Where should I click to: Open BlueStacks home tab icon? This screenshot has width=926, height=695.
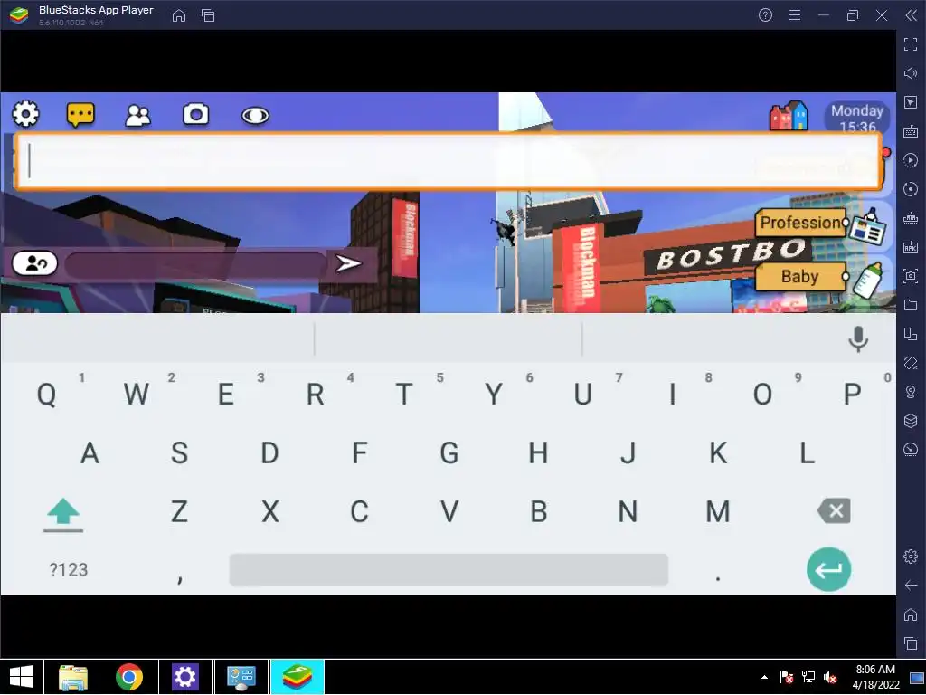pyautogui.click(x=179, y=15)
